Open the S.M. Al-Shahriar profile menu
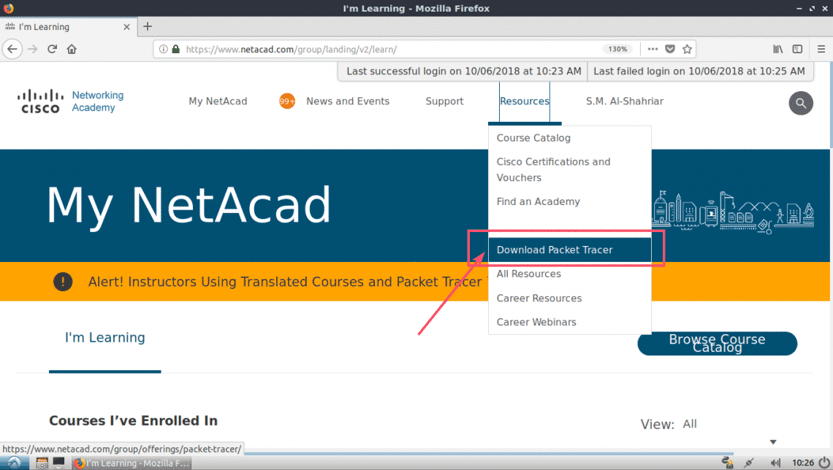833x470 pixels. pyautogui.click(x=624, y=101)
